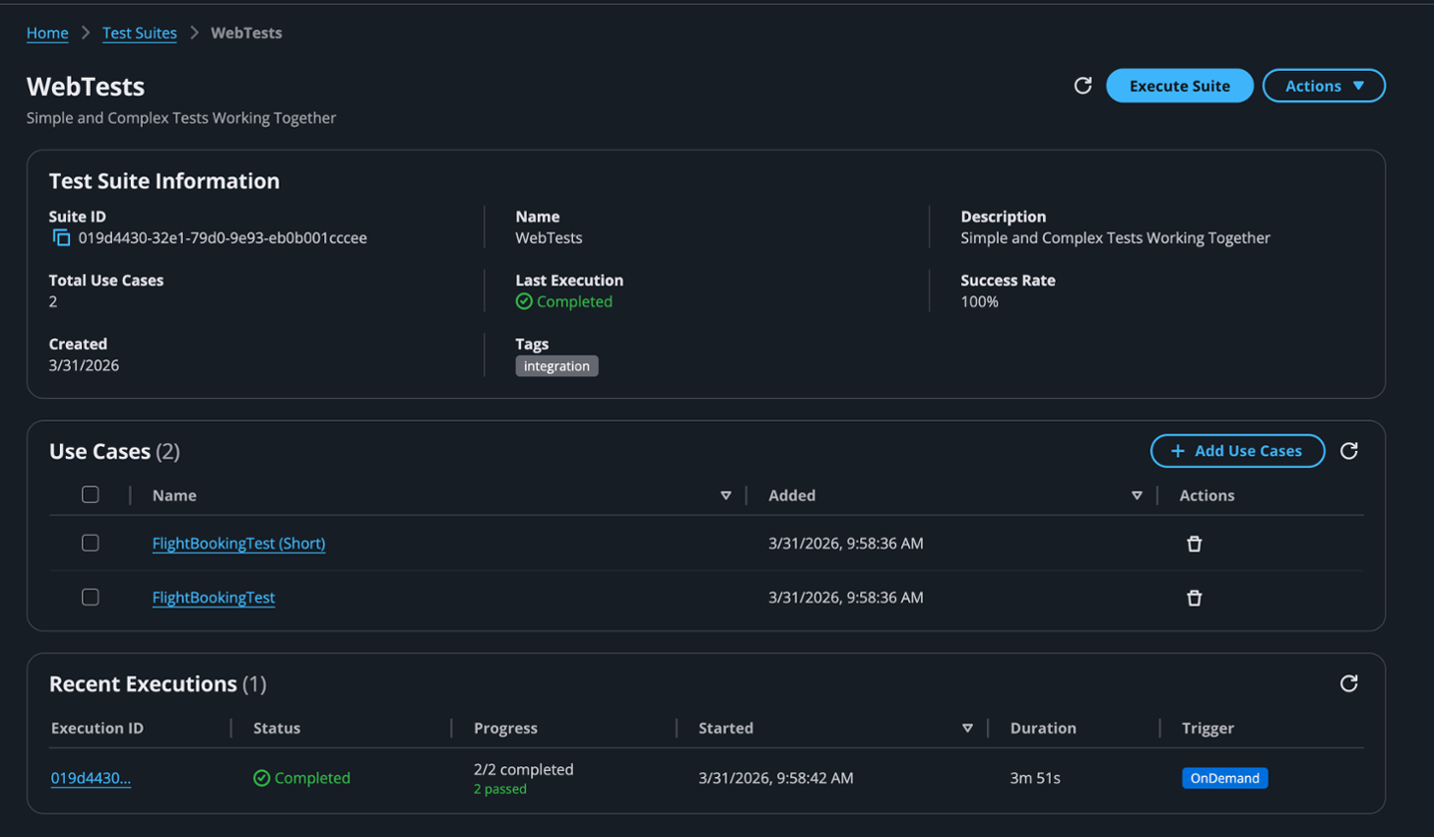1434x837 pixels.
Task: Refresh the Use Cases panel
Action: point(1349,451)
